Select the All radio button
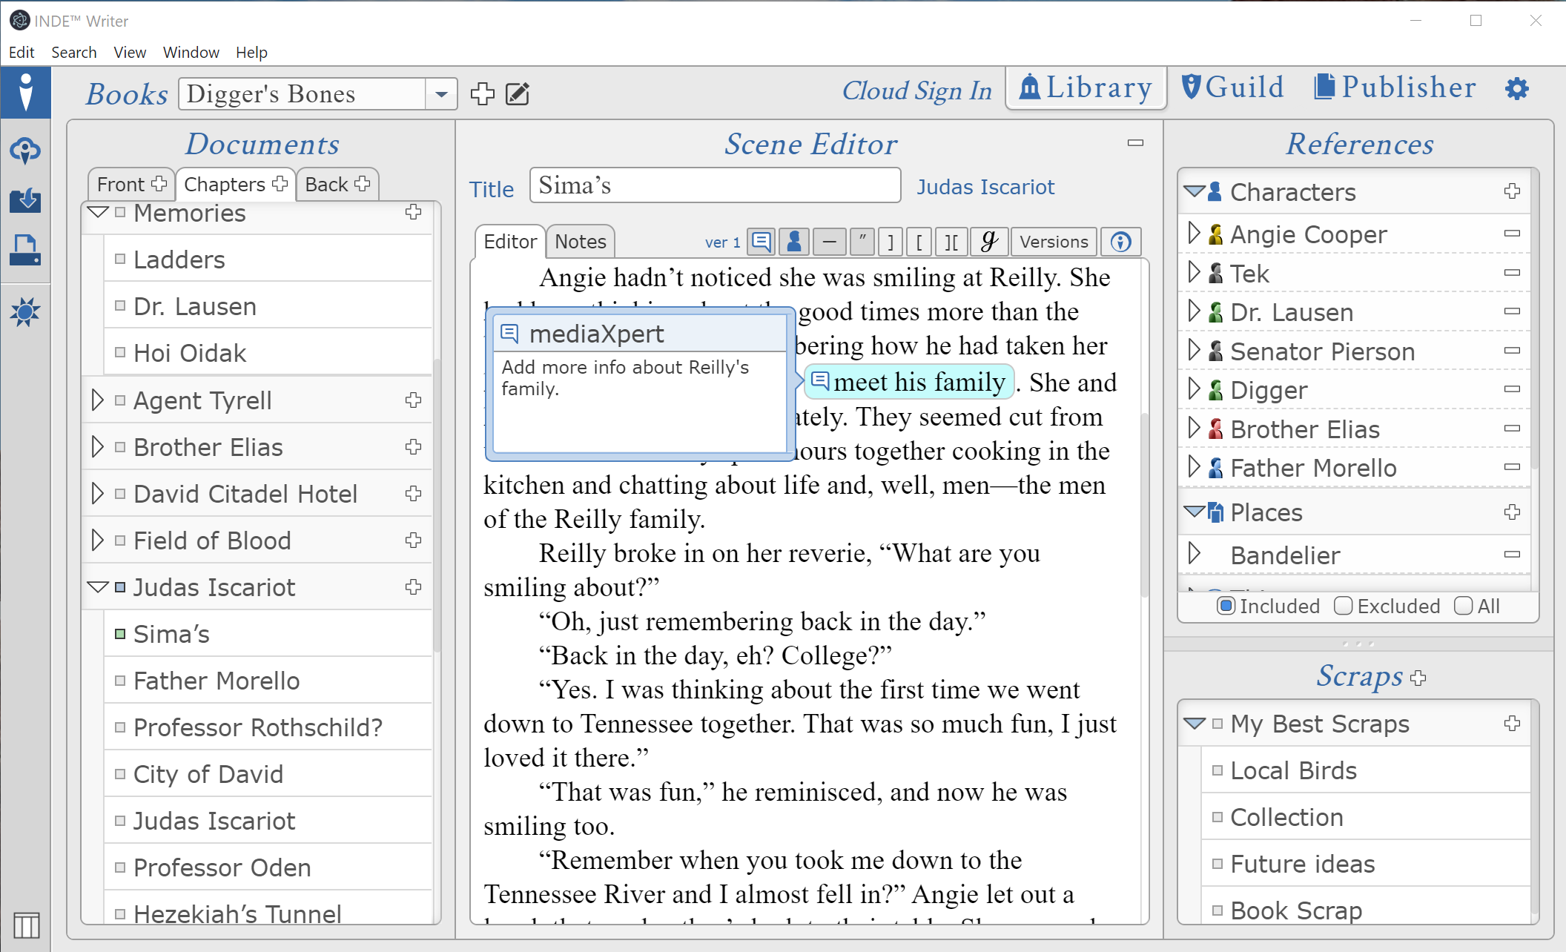This screenshot has width=1566, height=952. click(x=1463, y=606)
